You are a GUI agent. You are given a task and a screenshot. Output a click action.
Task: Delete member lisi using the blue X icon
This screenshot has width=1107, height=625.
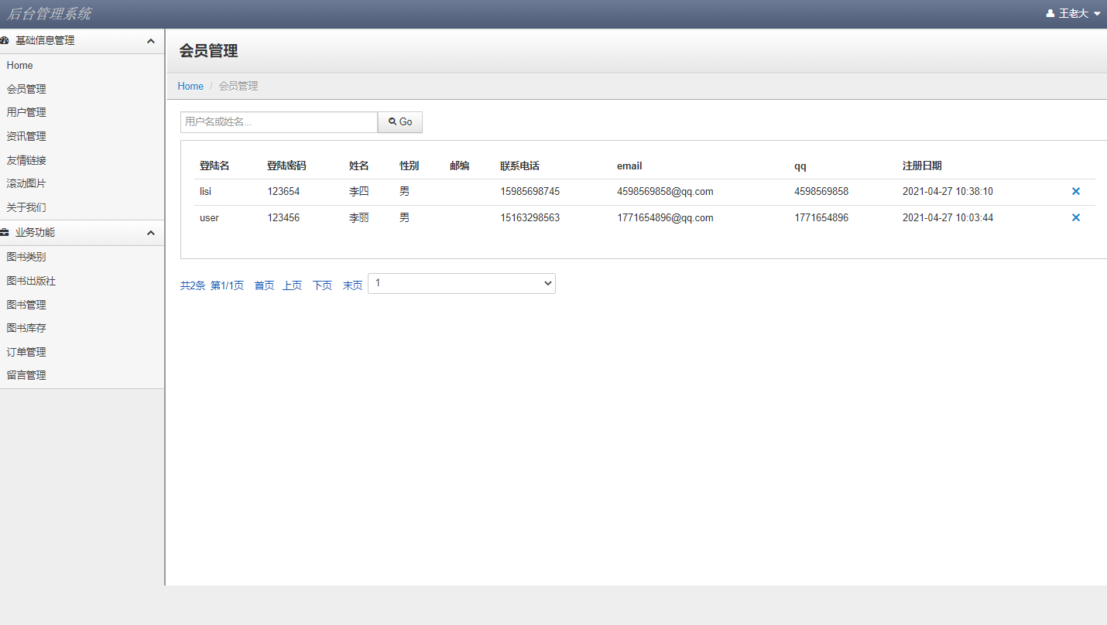(1075, 191)
